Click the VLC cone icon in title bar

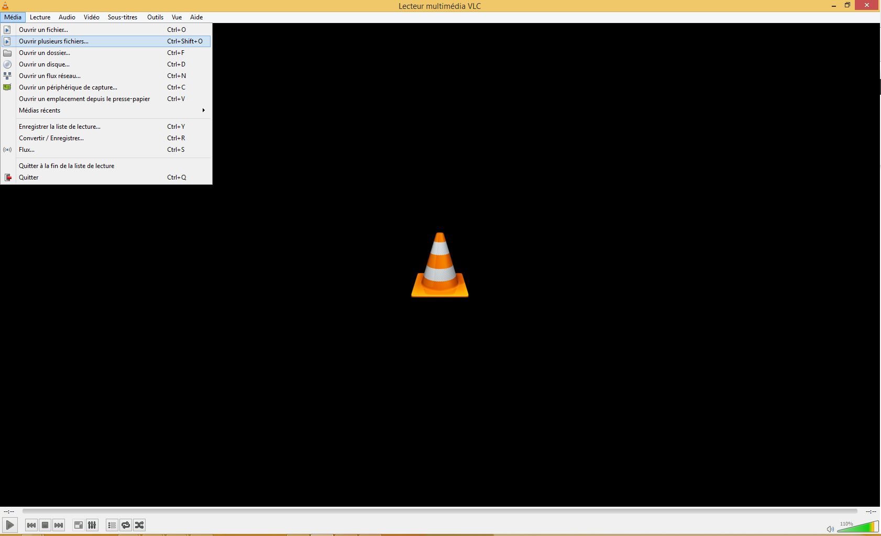click(x=5, y=6)
